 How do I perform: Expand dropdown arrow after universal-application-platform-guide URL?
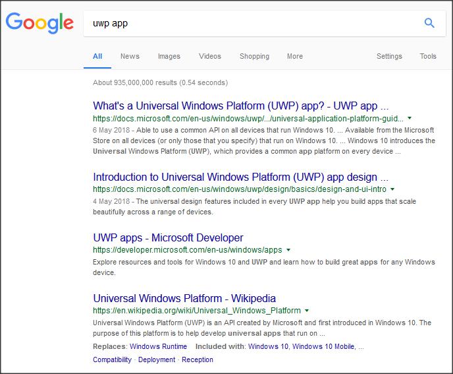coord(410,118)
